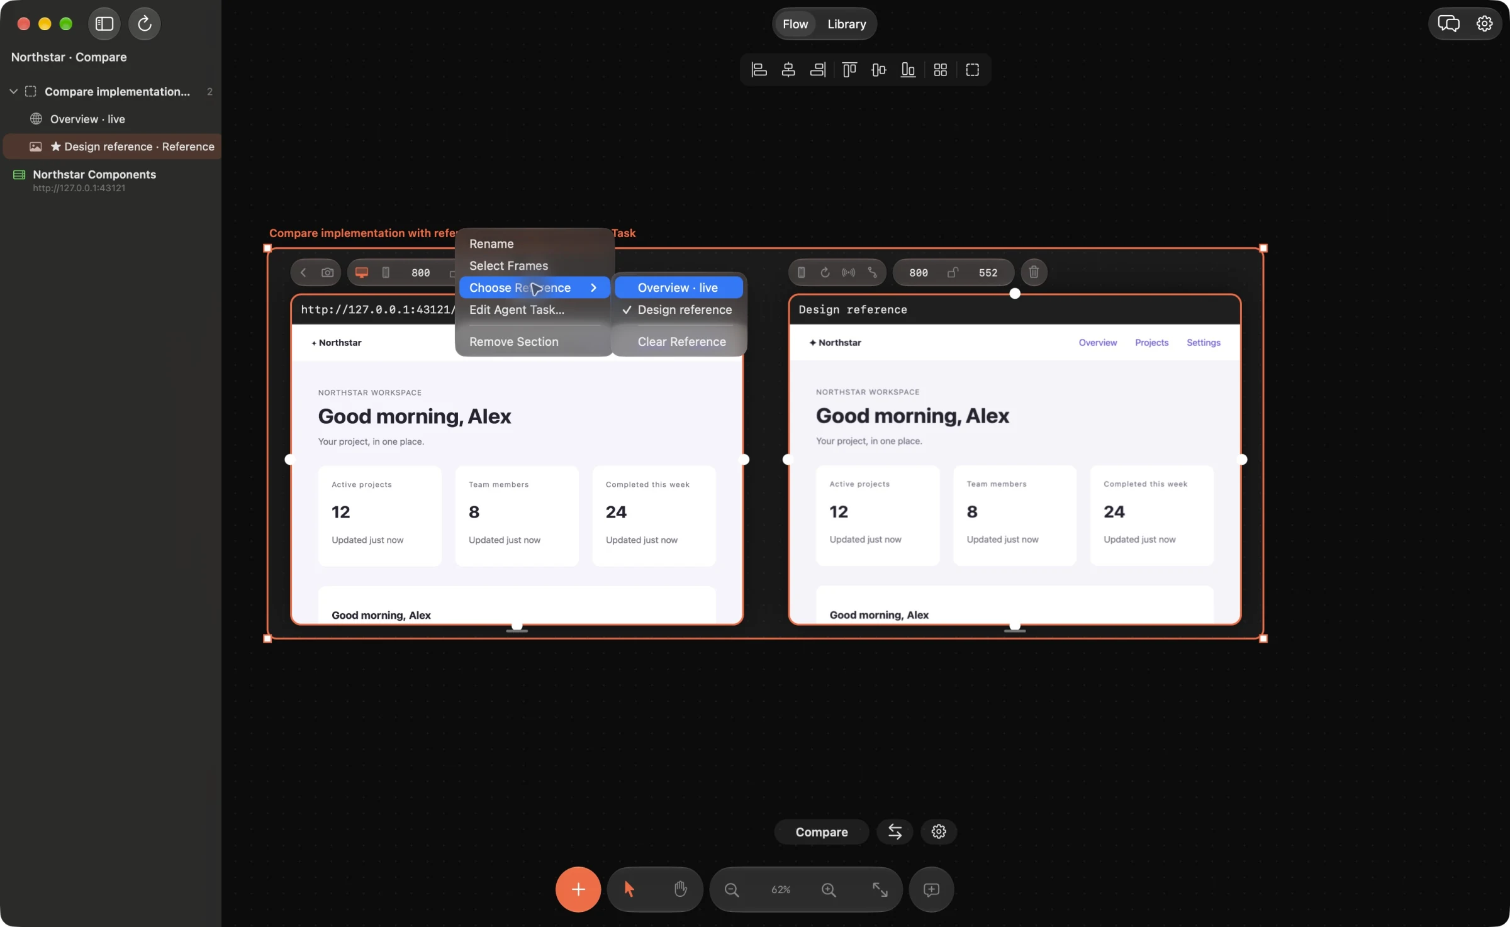Viewport: 1510px width, 927px height.
Task: Activate the hand pan tool
Action: click(x=680, y=889)
